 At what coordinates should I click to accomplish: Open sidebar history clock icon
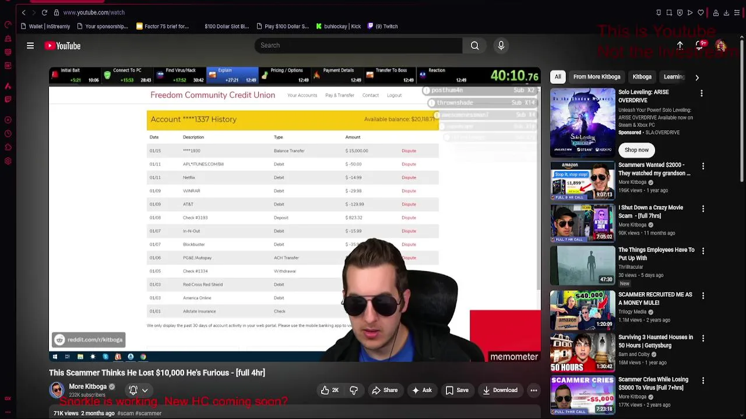8,134
